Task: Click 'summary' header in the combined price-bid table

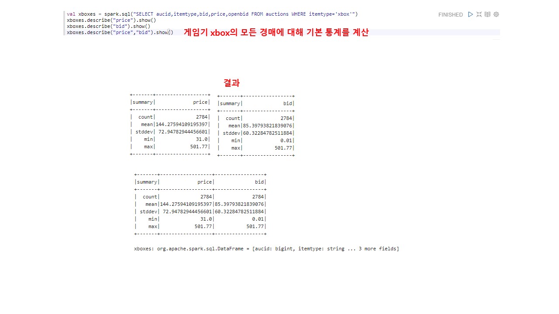Action: [147, 182]
